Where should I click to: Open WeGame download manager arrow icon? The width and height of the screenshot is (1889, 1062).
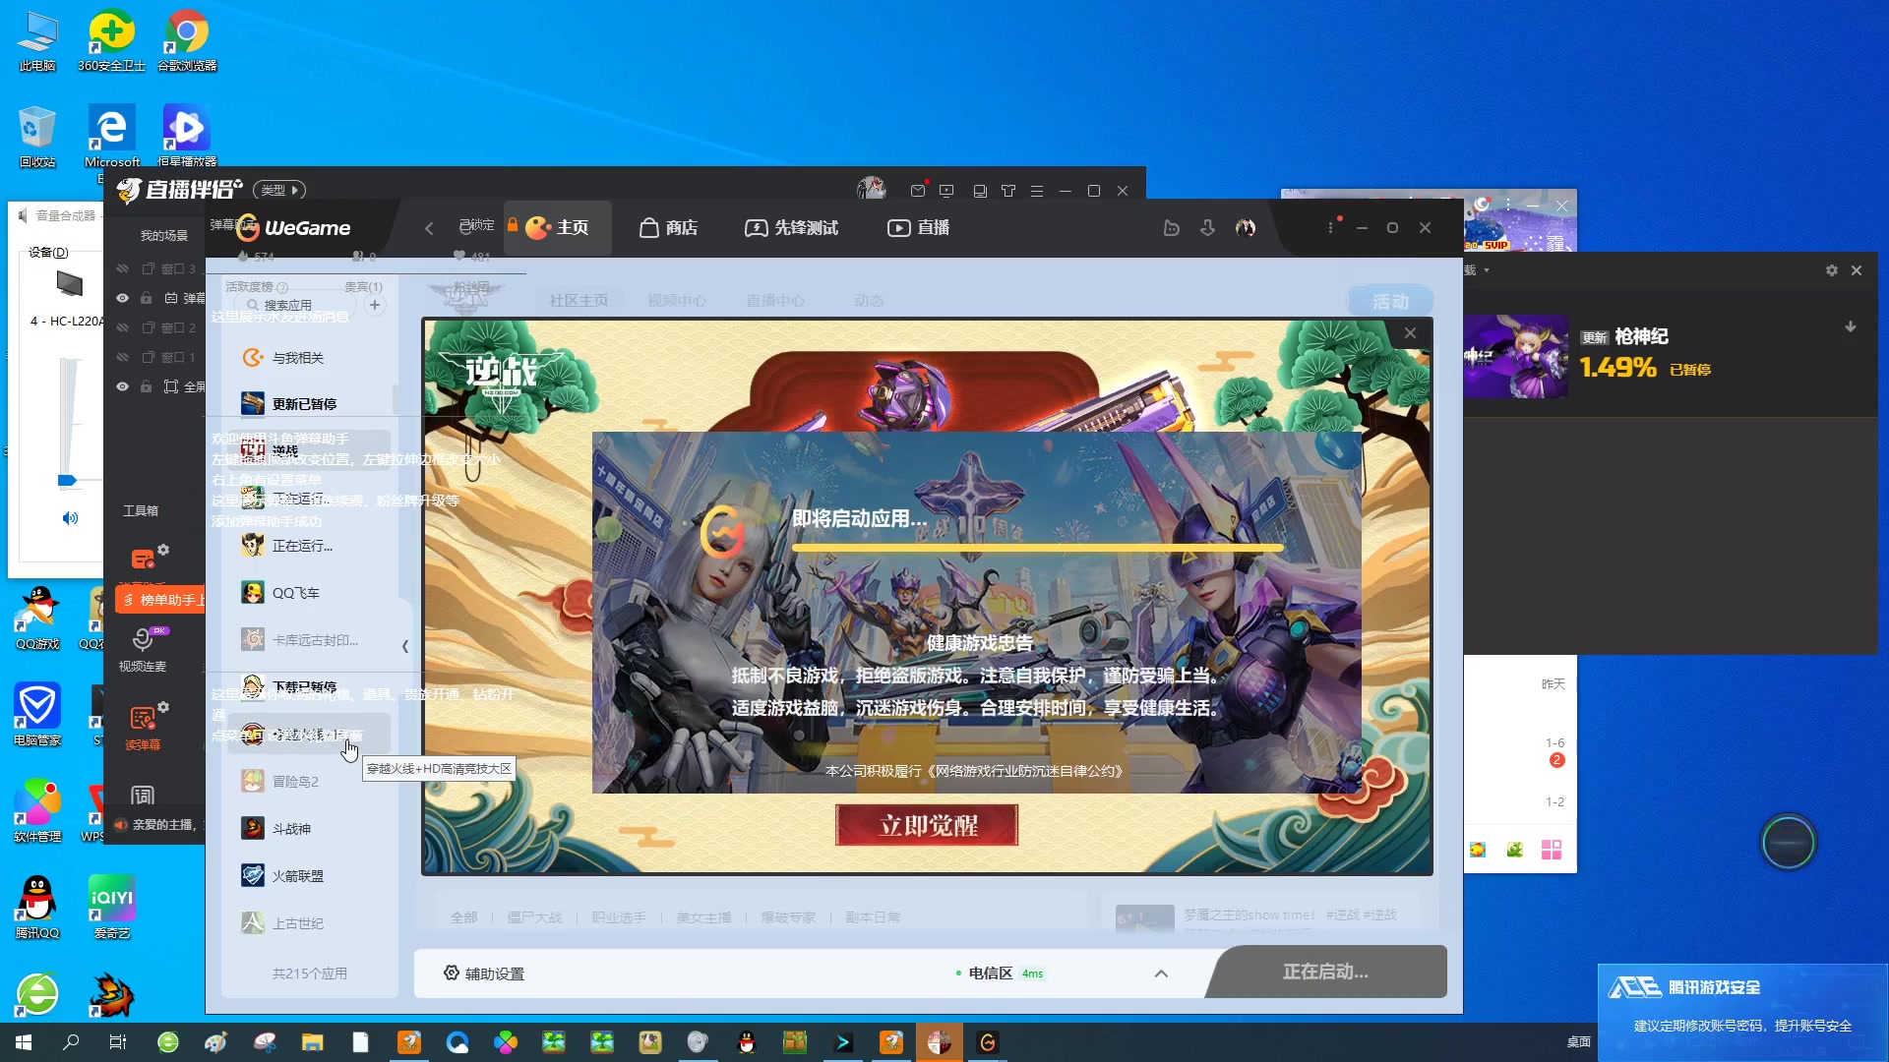[x=1208, y=228]
